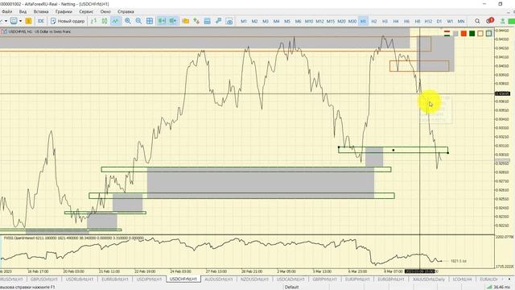Open the notifications icon with red badge
The width and height of the screenshot is (515, 290).
pos(490,21)
